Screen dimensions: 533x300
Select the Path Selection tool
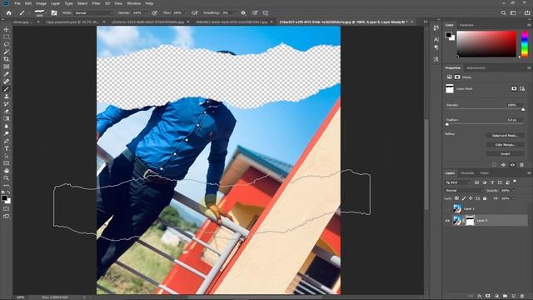pos(6,156)
